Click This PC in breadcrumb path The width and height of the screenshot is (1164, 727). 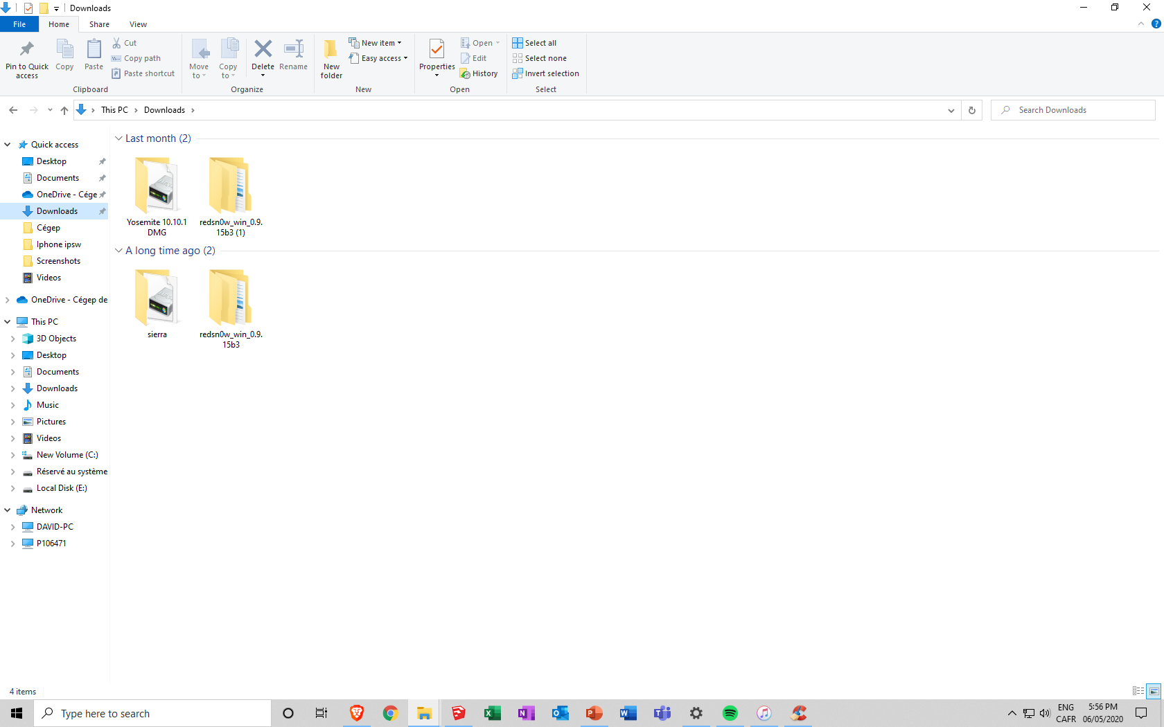point(114,110)
